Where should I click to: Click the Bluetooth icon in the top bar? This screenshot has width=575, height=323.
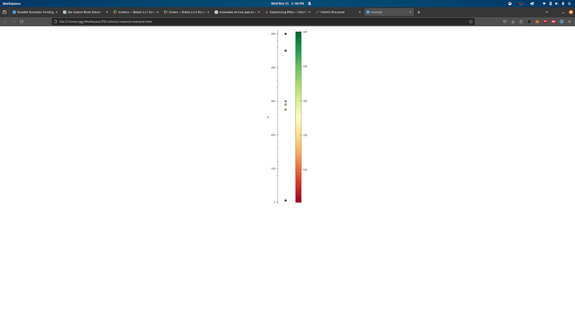(551, 3)
